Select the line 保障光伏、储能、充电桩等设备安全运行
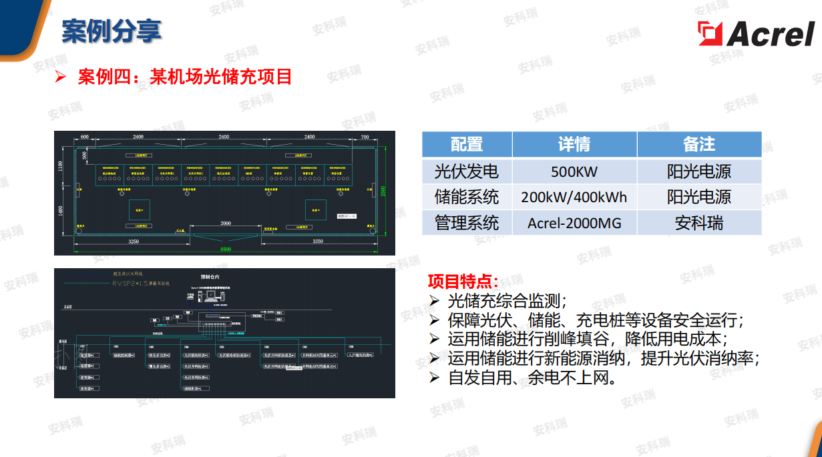The height and width of the screenshot is (457, 822). coord(596,320)
